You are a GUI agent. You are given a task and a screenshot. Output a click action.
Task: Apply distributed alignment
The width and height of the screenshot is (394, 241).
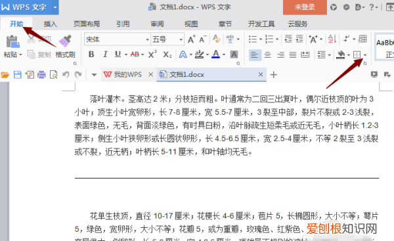tap(305, 55)
